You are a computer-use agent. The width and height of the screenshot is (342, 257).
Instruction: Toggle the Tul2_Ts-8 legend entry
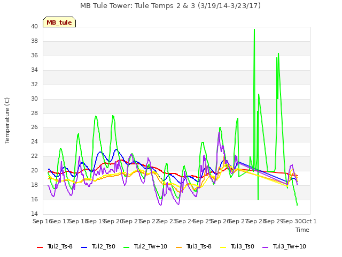(55, 246)
